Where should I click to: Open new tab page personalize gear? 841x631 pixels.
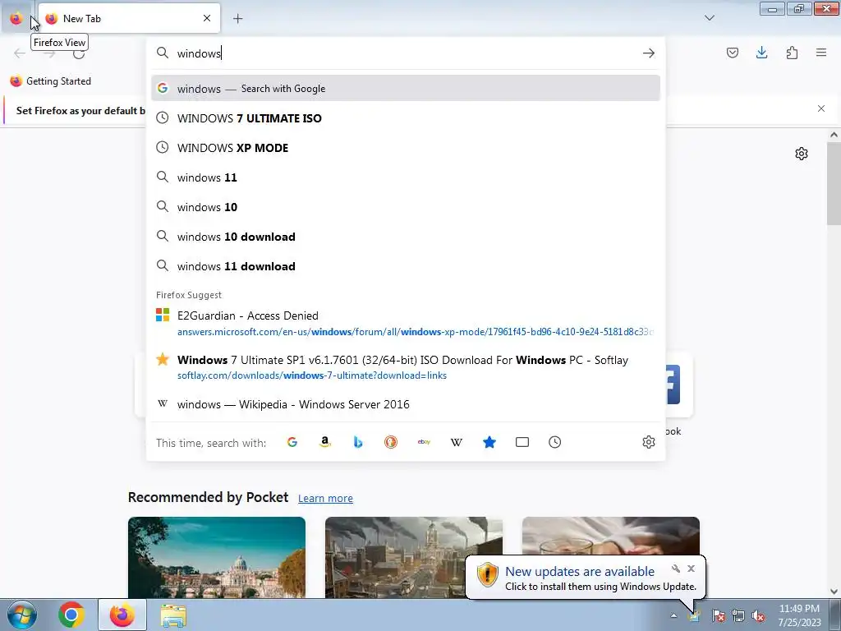(802, 154)
